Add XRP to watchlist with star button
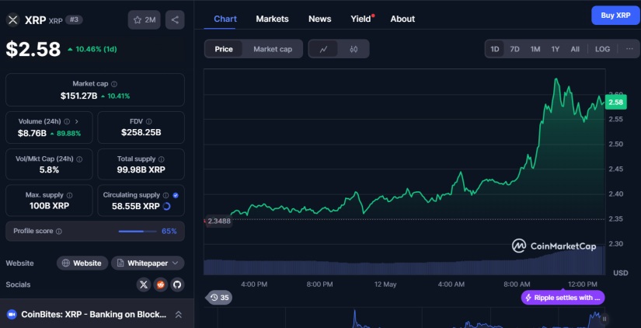The image size is (641, 328). [x=145, y=19]
